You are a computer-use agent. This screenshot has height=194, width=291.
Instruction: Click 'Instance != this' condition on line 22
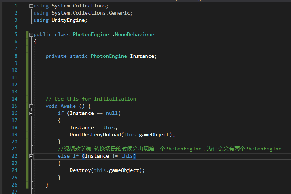pyautogui.click(x=109, y=156)
